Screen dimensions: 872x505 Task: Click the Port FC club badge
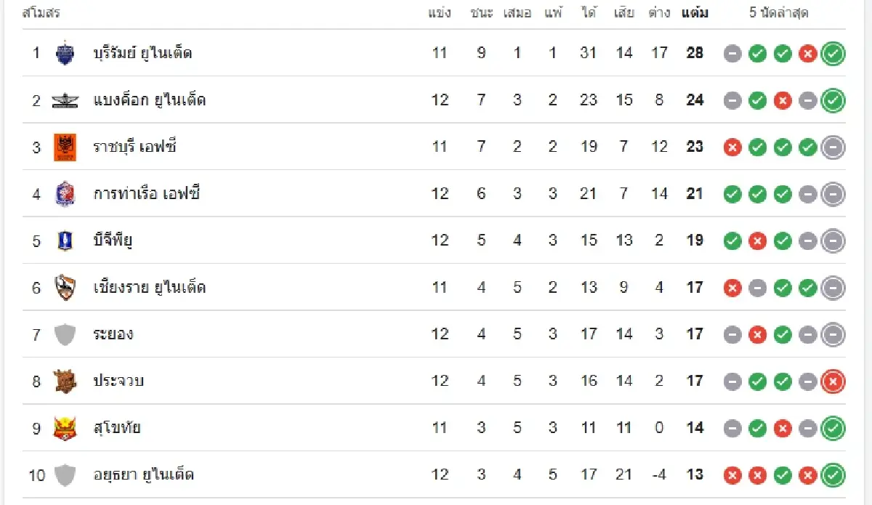(x=65, y=194)
